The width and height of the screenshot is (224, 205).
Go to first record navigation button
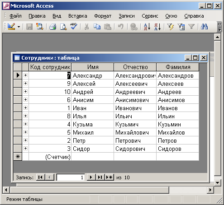point(40,177)
